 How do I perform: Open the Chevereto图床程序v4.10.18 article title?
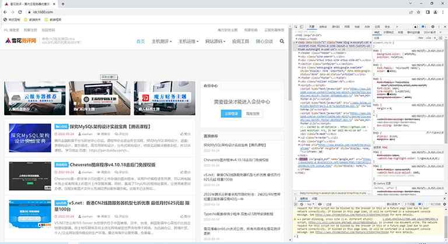(x=113, y=165)
